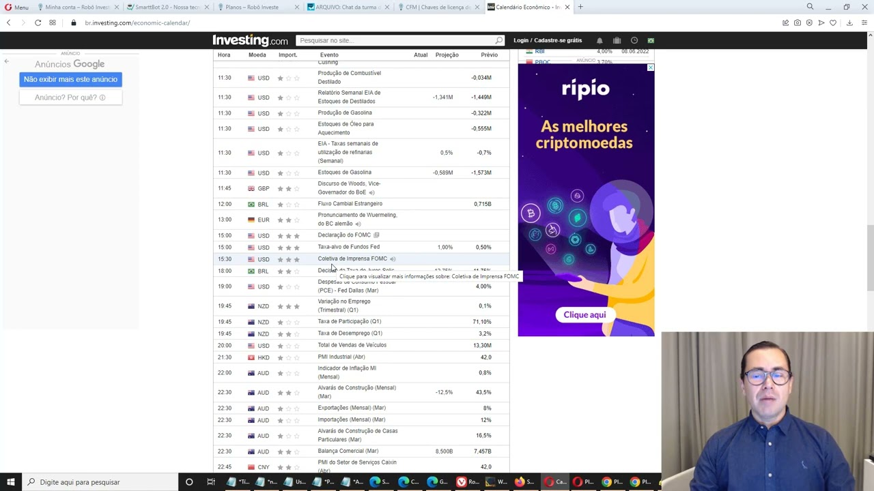The width and height of the screenshot is (874, 491).
Task: Click the browser tab search icon
Action: (x=810, y=7)
